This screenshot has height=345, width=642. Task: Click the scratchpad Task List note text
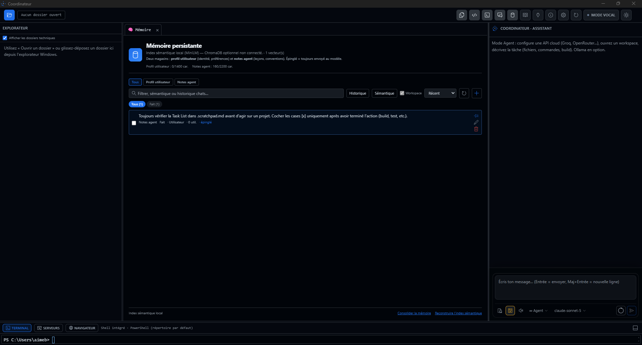point(273,116)
